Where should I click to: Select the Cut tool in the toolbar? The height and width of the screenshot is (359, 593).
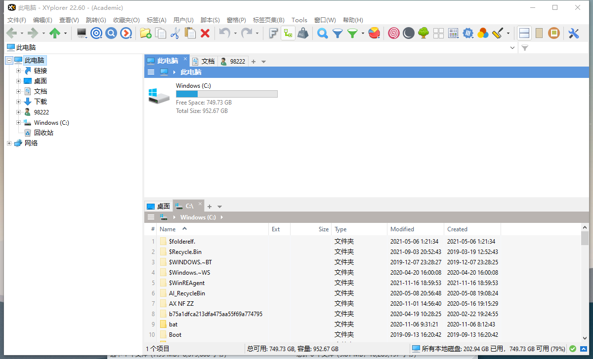(174, 33)
